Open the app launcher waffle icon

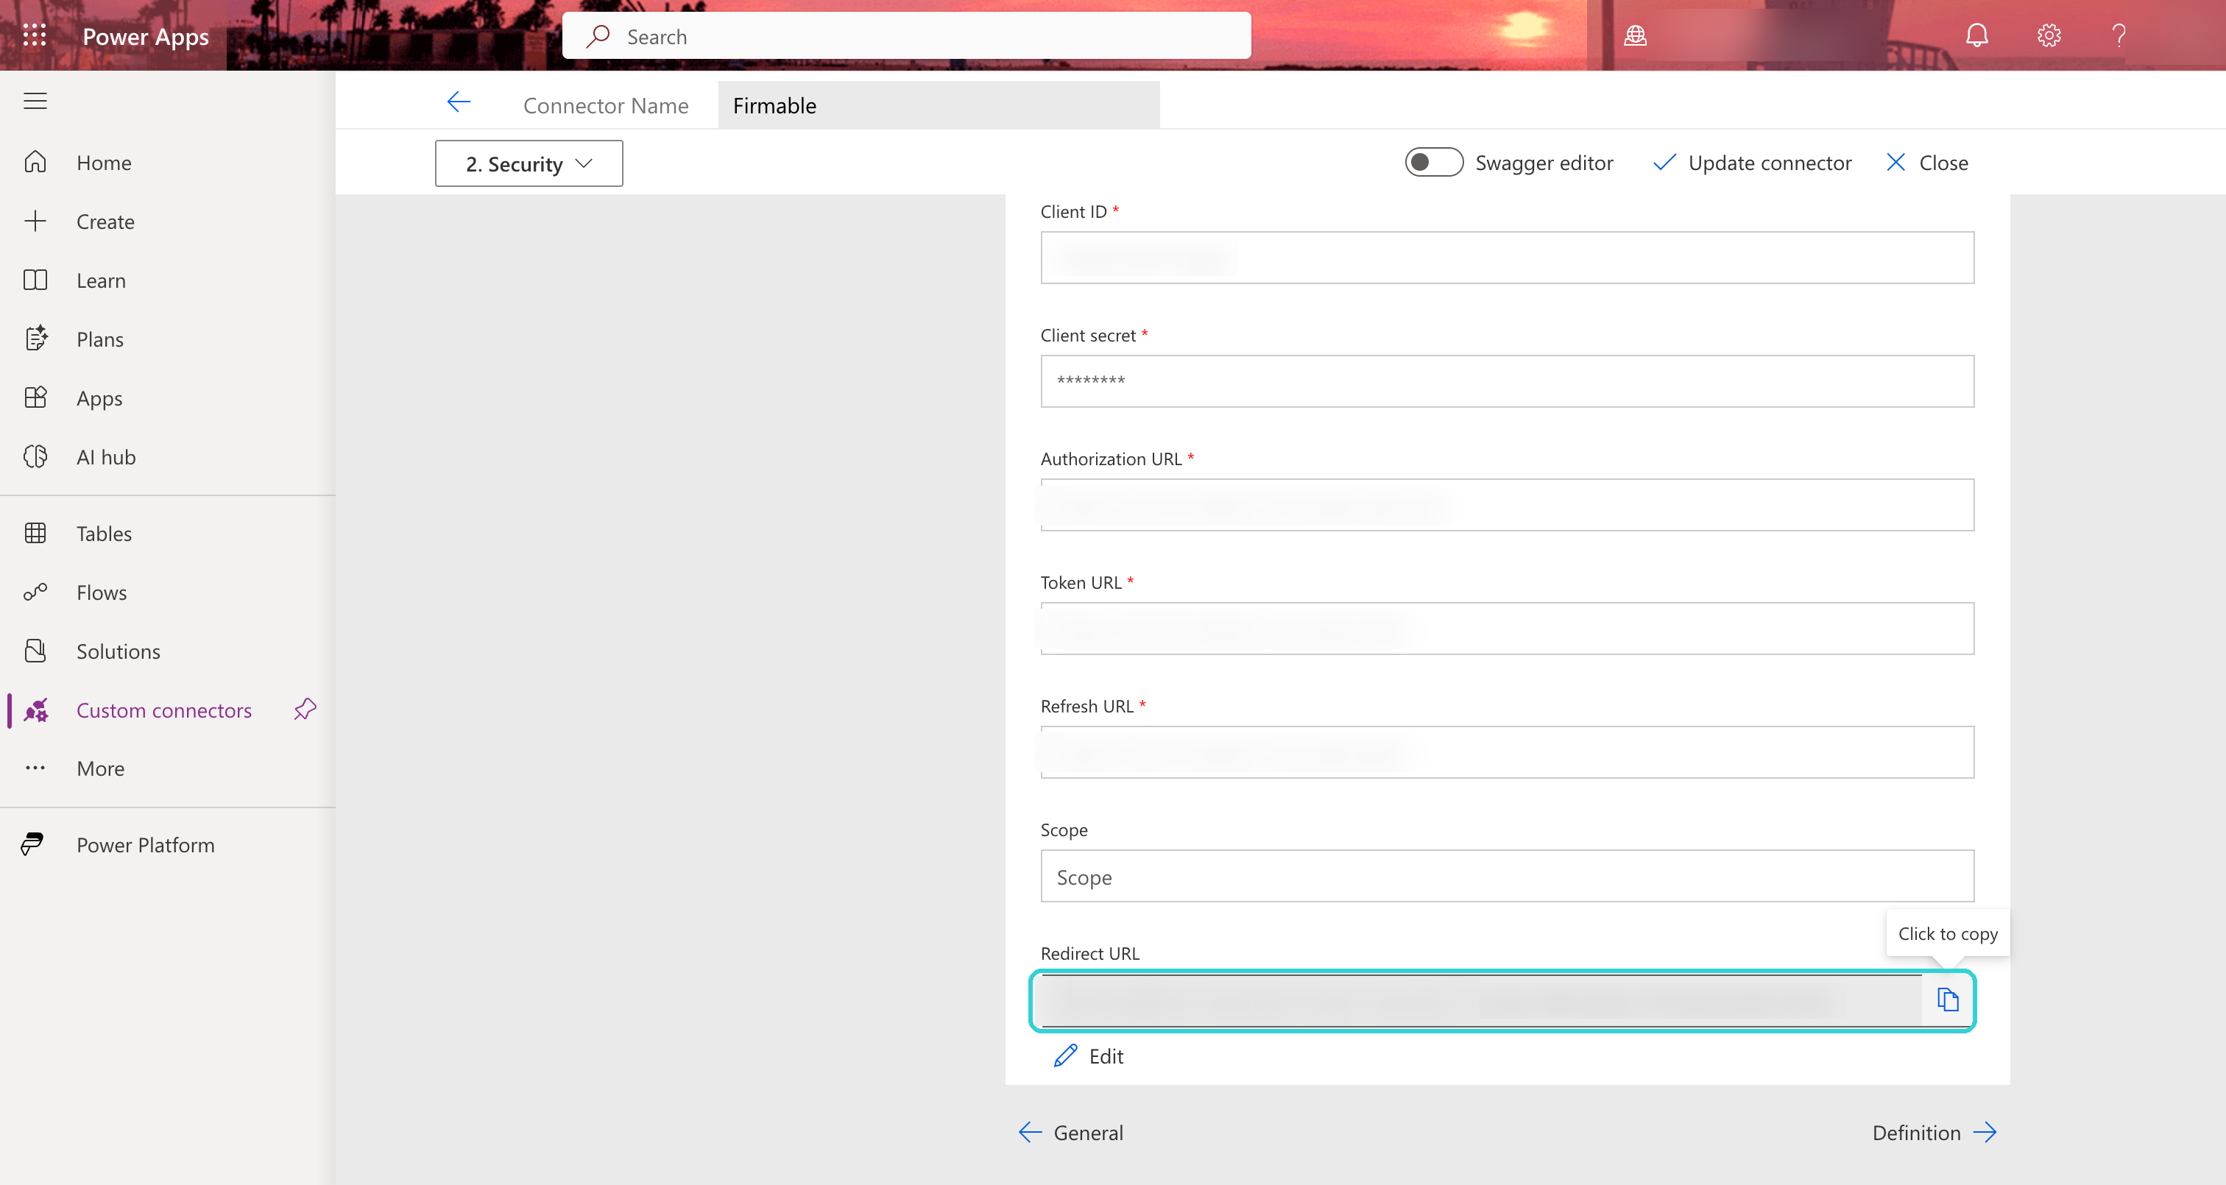tap(35, 35)
